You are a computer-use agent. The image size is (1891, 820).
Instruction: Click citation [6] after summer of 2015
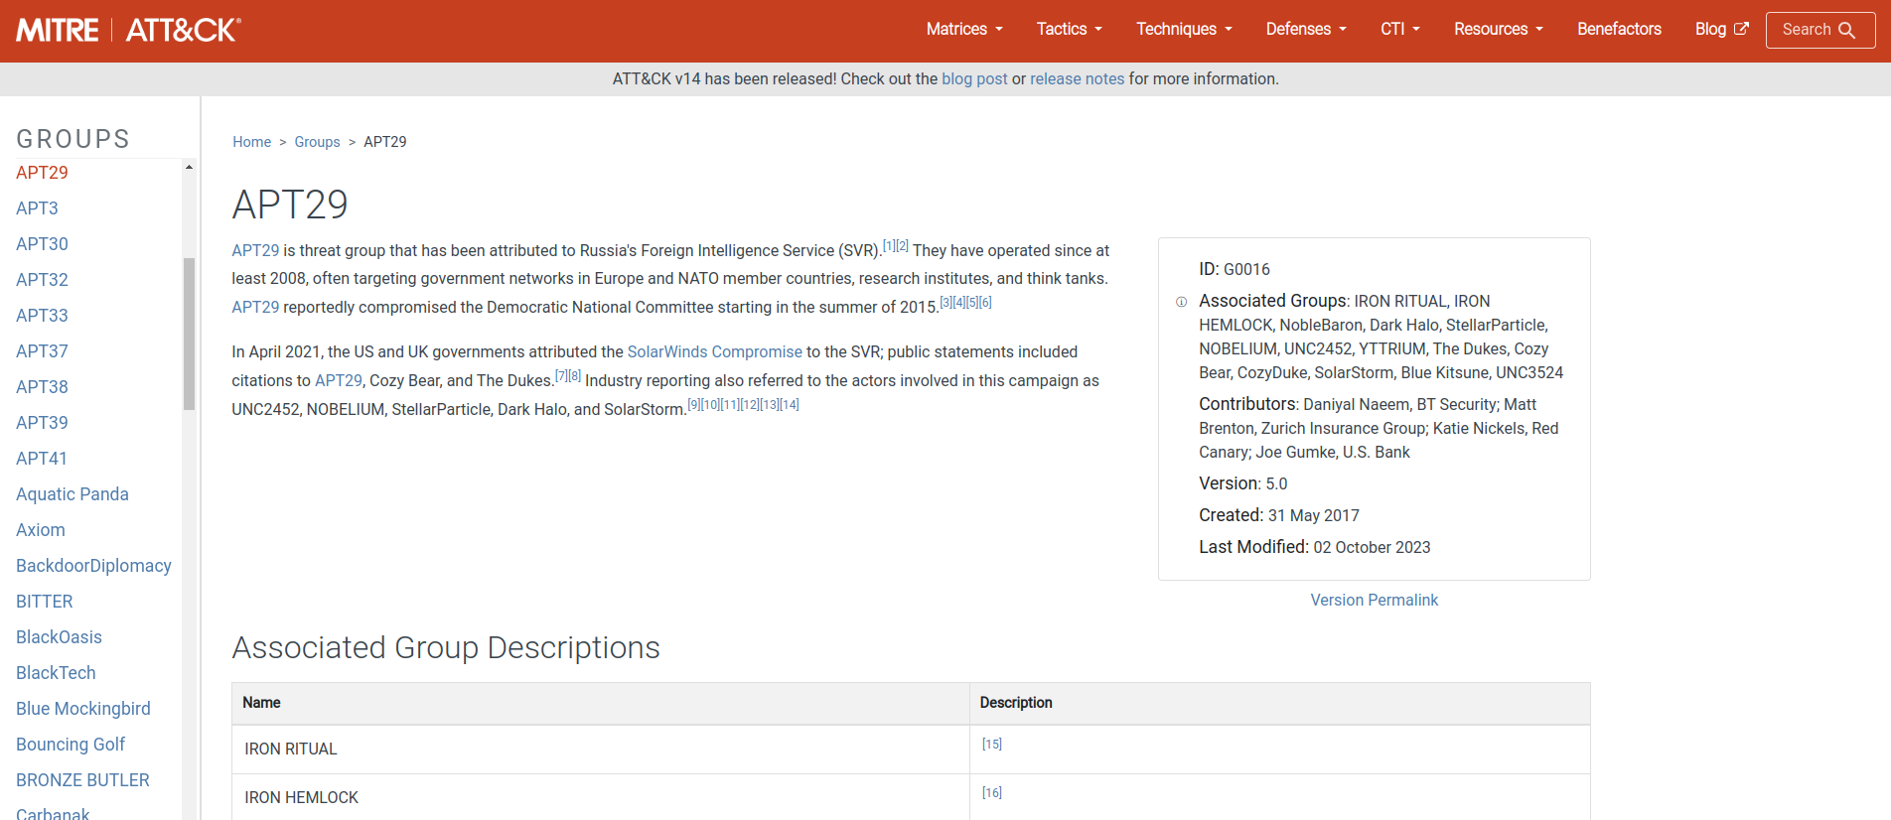click(985, 302)
